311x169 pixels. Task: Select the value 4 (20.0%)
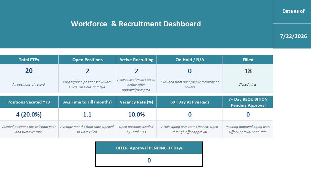coord(29,115)
